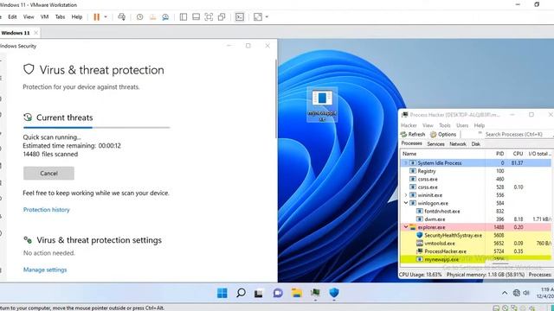Viewport: 554px width, 311px height.
Task: Open Process Hacker's Users menu
Action: 462,125
